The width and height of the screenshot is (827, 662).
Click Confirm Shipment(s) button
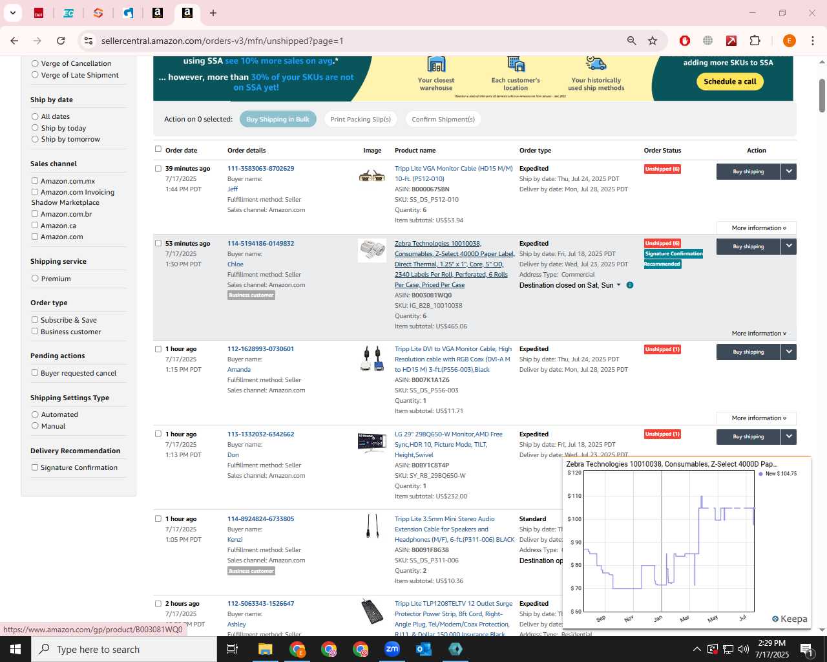tap(443, 119)
